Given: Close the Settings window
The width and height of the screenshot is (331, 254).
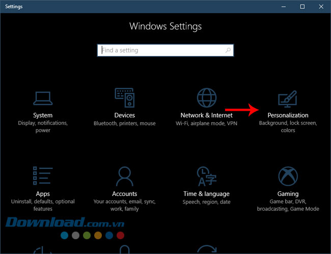Looking at the screenshot, I should pos(320,7).
